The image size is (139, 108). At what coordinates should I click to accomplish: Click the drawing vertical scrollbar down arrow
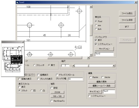coord(91,55)
